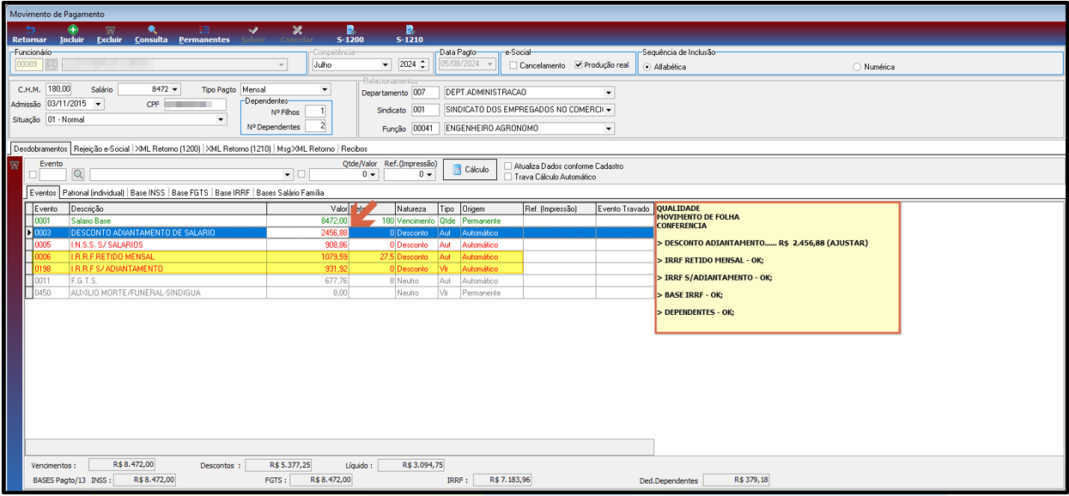Image resolution: width=1069 pixels, height=496 pixels.
Task: Open the Admissão date dropdown
Action: click(x=98, y=104)
